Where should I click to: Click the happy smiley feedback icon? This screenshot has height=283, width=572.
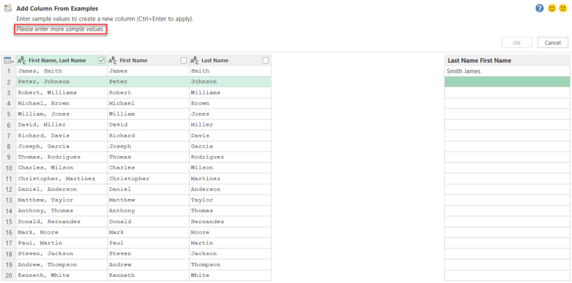point(551,8)
